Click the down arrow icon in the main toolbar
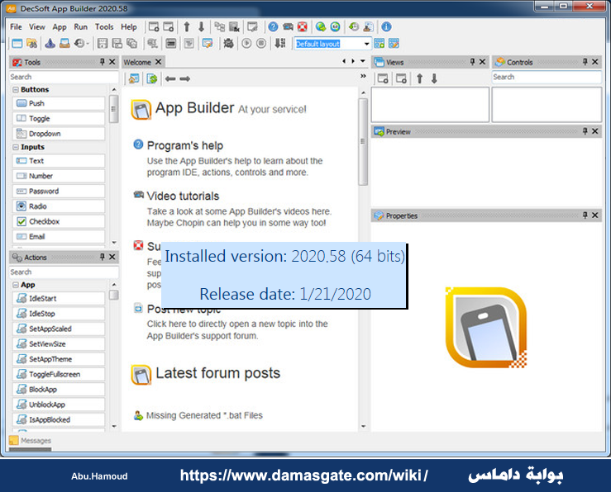This screenshot has height=492, width=611. [201, 27]
